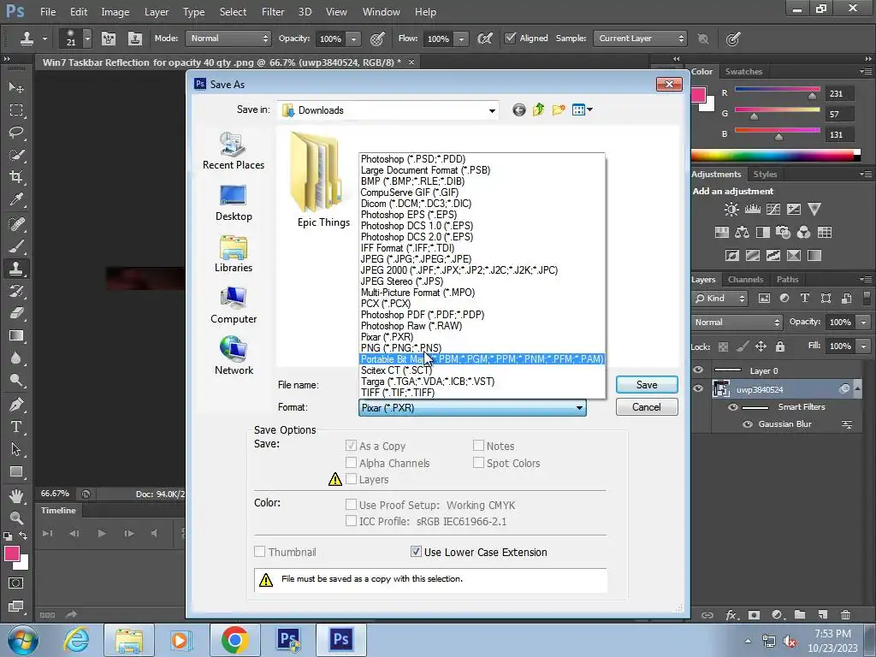Open the Save in Downloads dropdown

coord(388,110)
